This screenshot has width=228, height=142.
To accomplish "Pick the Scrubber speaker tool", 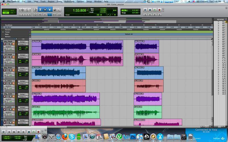I will click(54, 10).
